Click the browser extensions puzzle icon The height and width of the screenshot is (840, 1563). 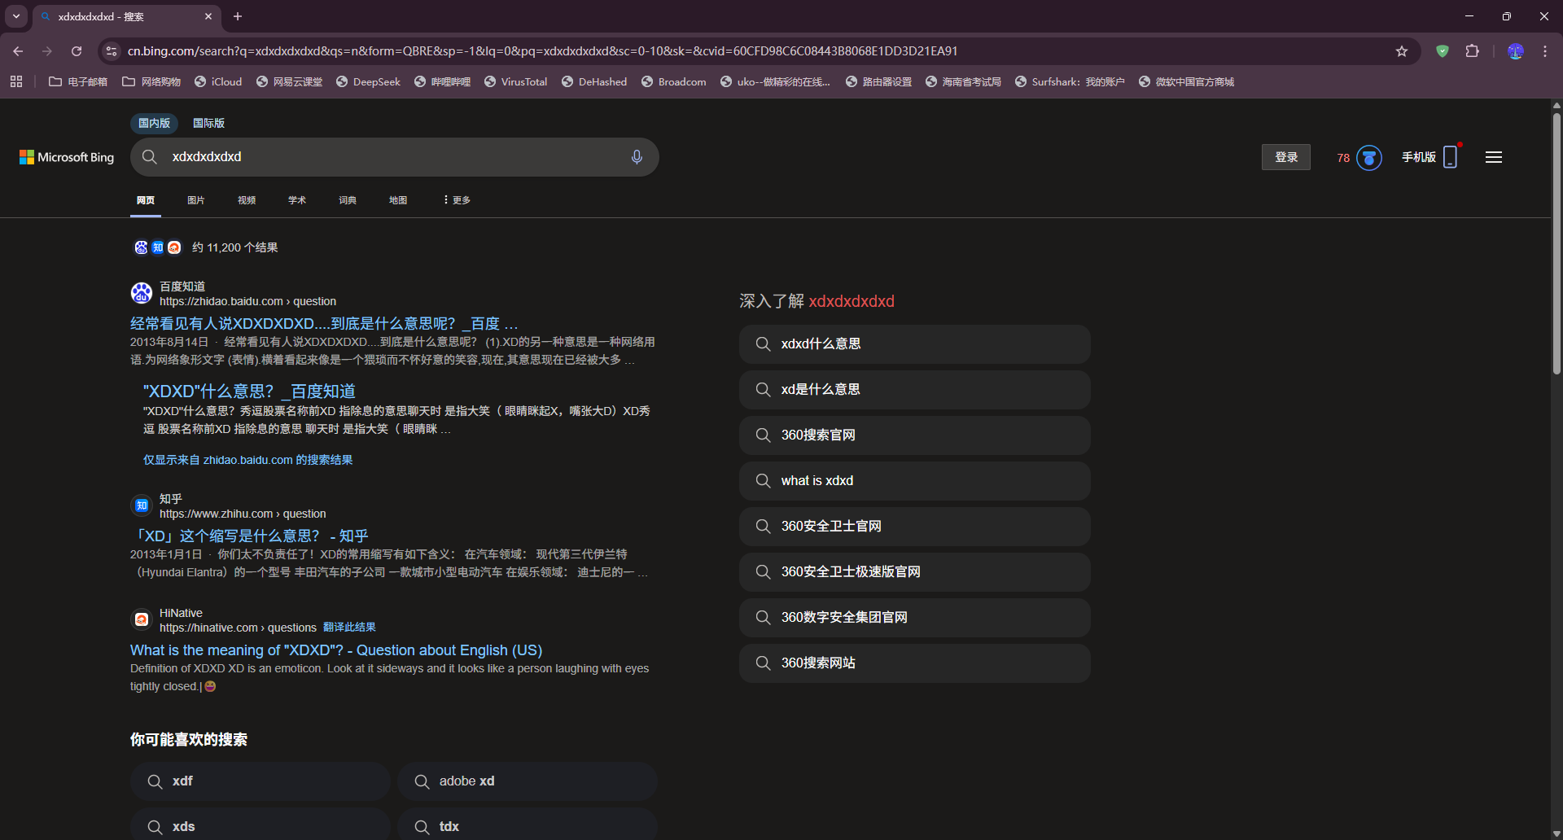pyautogui.click(x=1473, y=50)
